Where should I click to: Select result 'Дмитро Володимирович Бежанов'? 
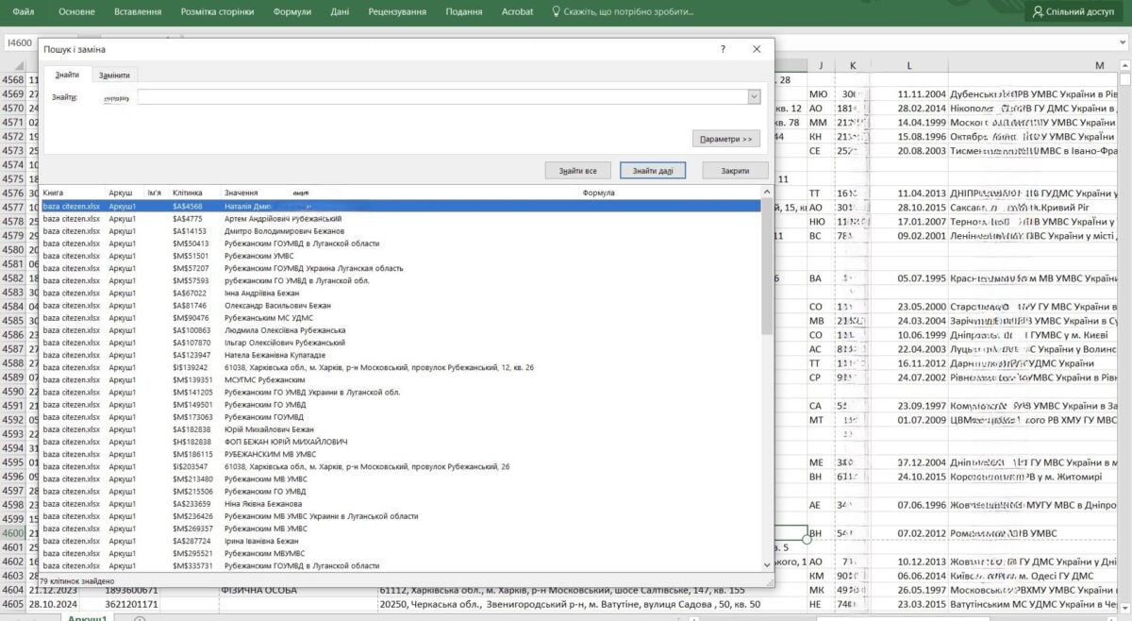click(x=401, y=230)
